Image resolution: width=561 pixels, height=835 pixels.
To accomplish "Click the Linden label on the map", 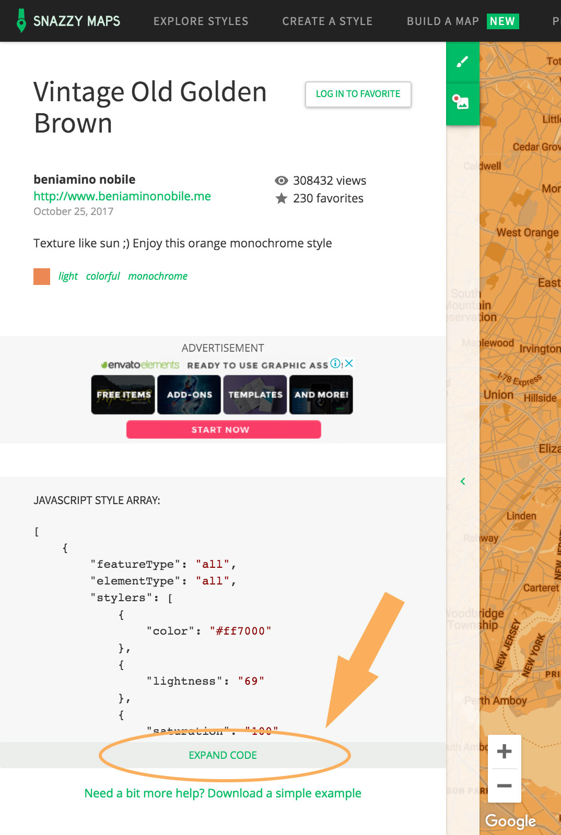I will coord(521,516).
